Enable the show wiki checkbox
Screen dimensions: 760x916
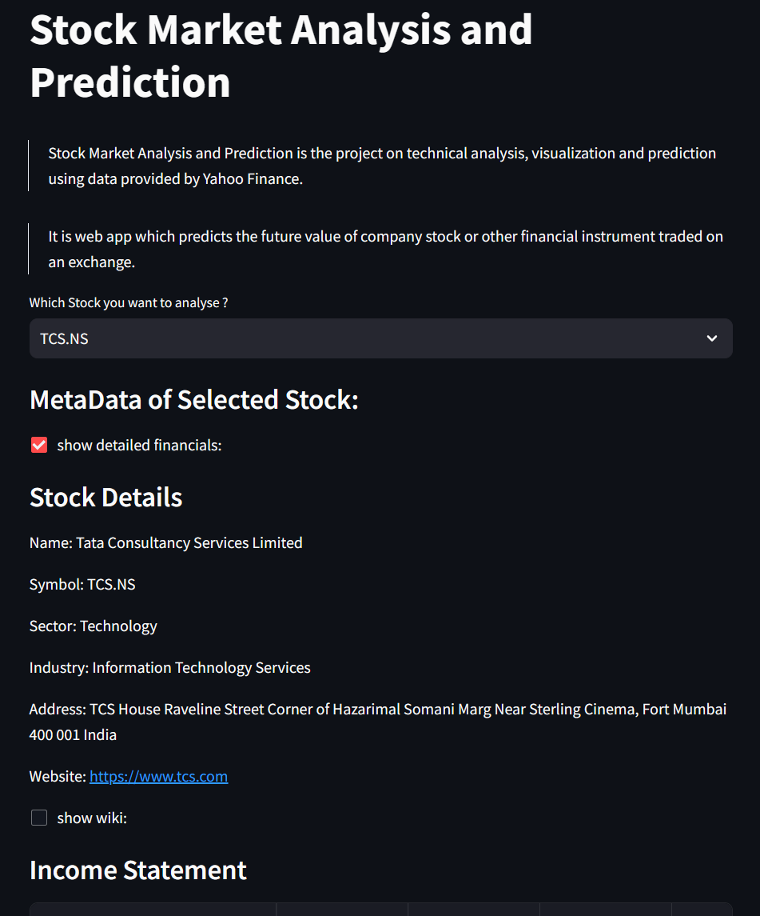pyautogui.click(x=39, y=818)
